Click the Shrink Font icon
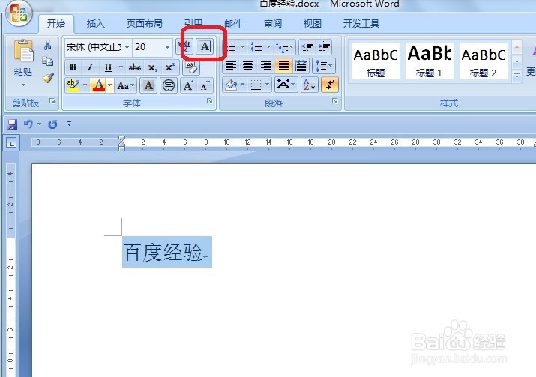Screen dimensions: 536x377 tap(205, 85)
